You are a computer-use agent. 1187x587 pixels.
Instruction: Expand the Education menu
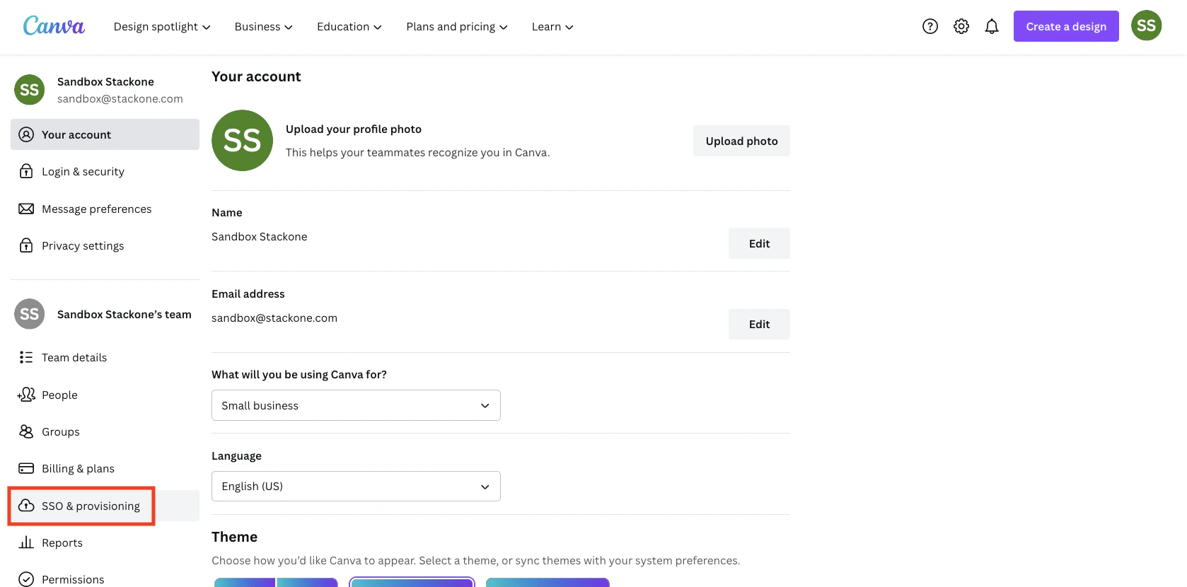click(x=349, y=27)
